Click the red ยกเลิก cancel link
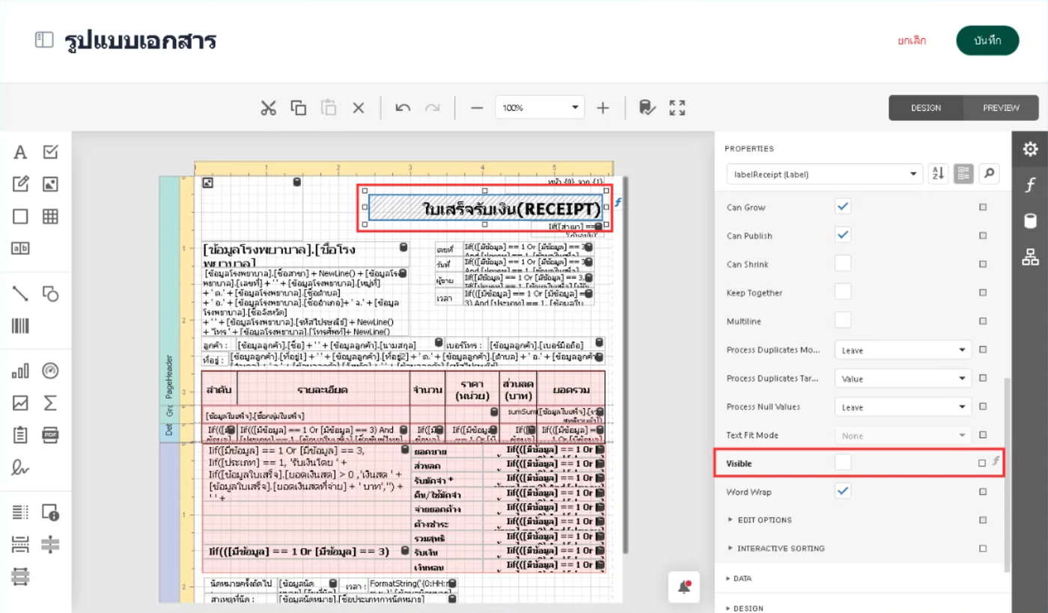 coord(912,40)
